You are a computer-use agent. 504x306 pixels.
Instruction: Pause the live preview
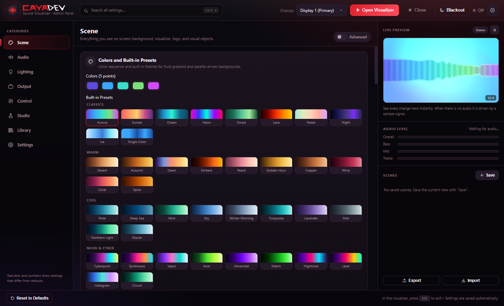coord(494,30)
